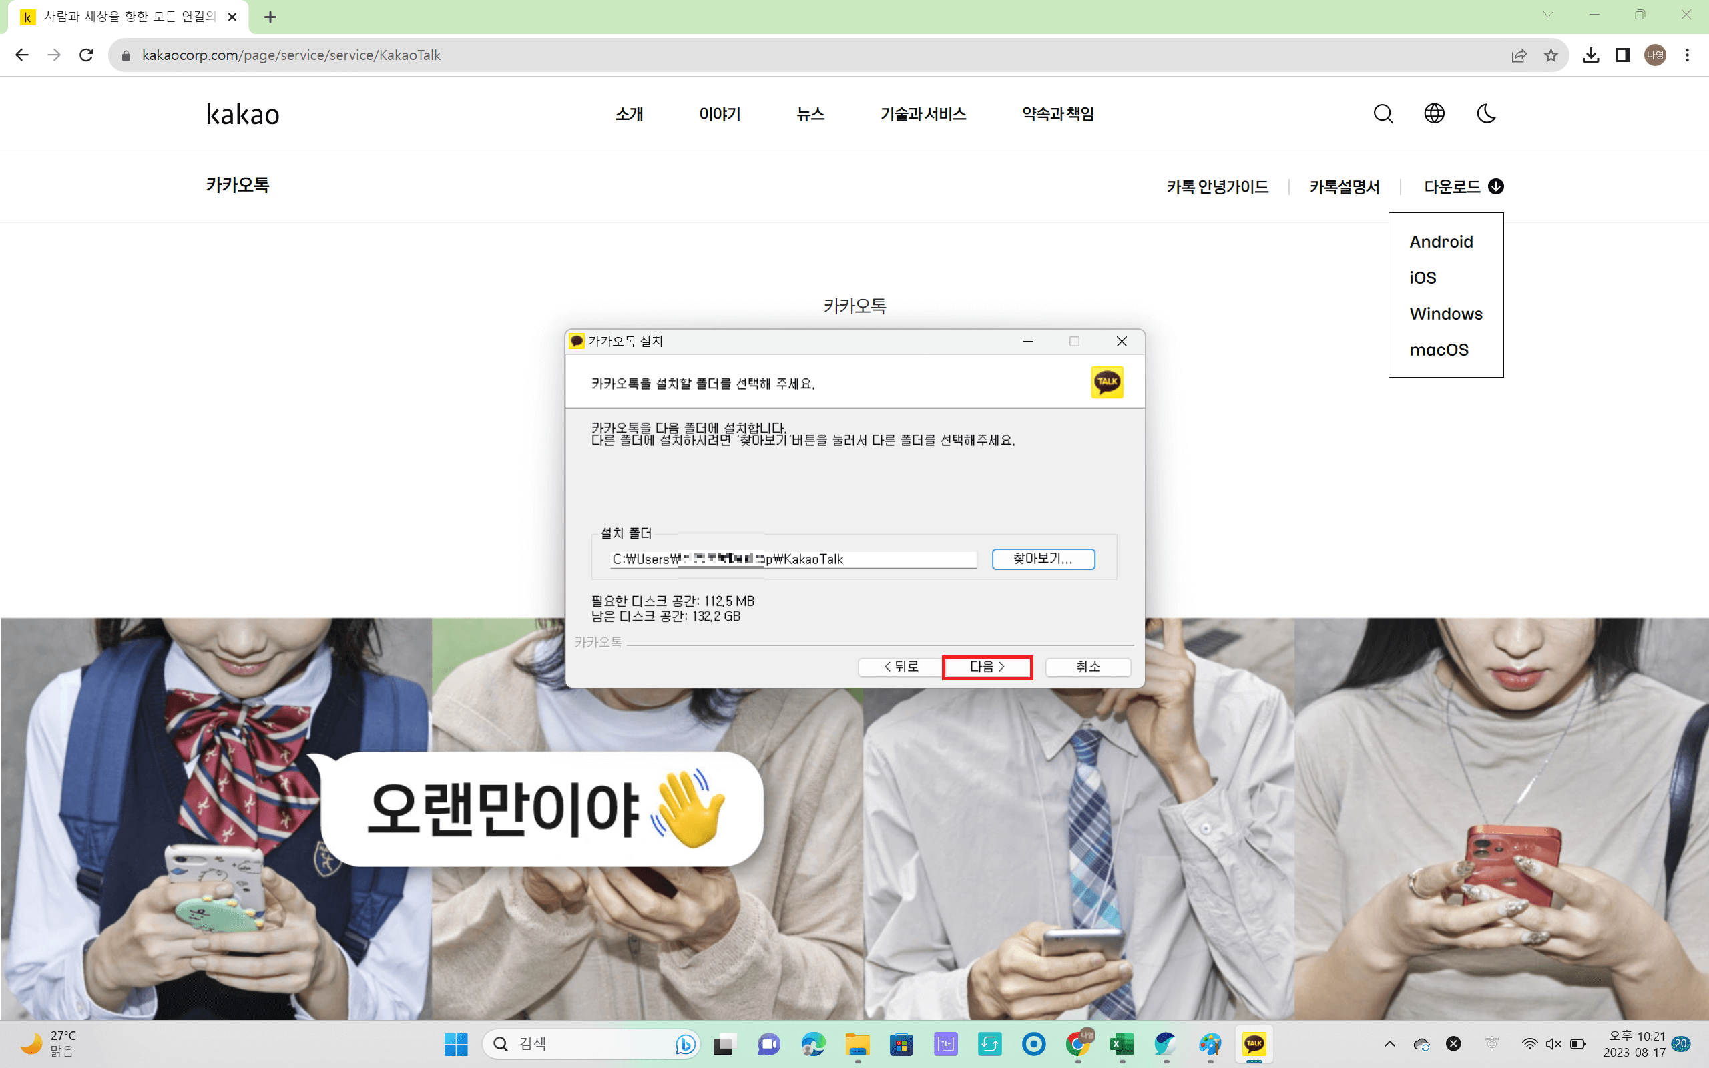Click 다음 button in installer
1709x1068 pixels.
point(987,667)
